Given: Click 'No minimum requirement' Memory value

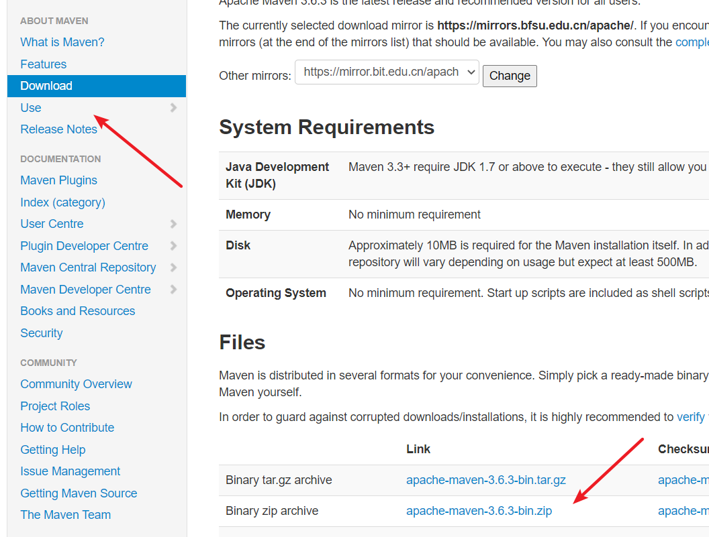Looking at the screenshot, I should point(414,215).
